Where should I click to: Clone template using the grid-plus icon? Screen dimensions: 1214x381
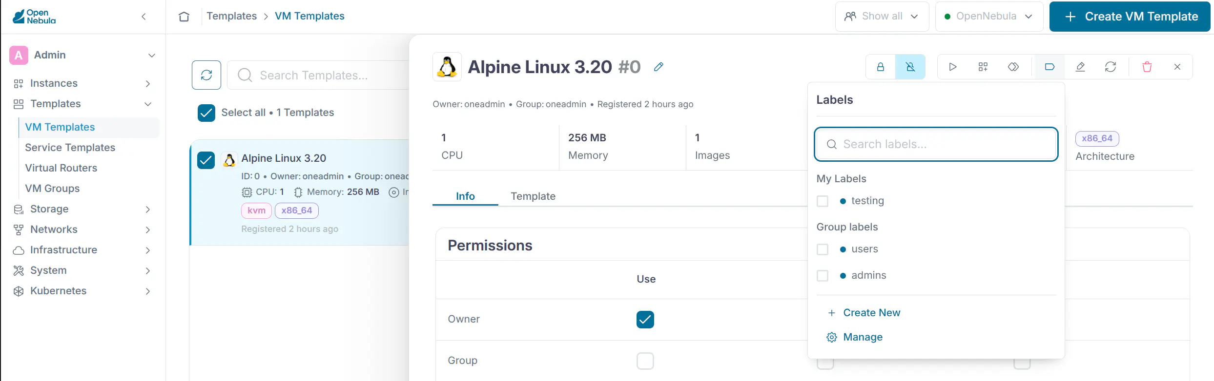[983, 67]
